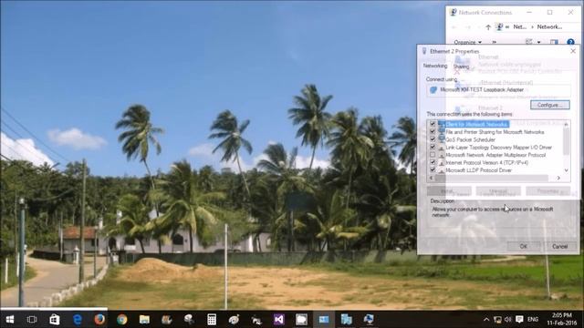Viewport: 584px width, 328px height.
Task: Close the Ethernet 2 Properties dialog
Action: [573, 51]
